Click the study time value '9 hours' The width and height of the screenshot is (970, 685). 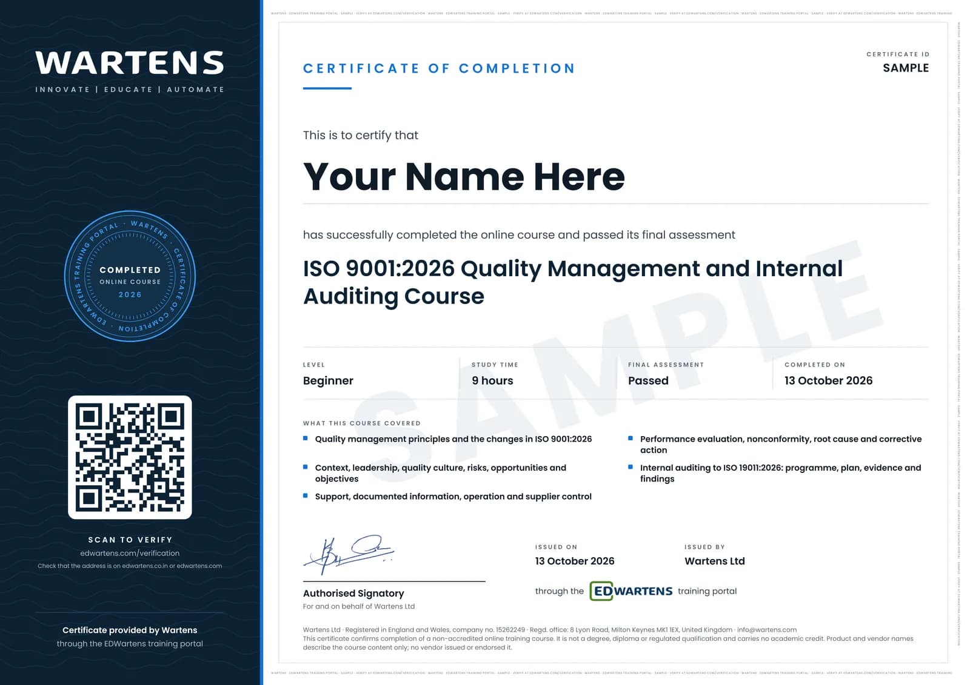pyautogui.click(x=492, y=380)
